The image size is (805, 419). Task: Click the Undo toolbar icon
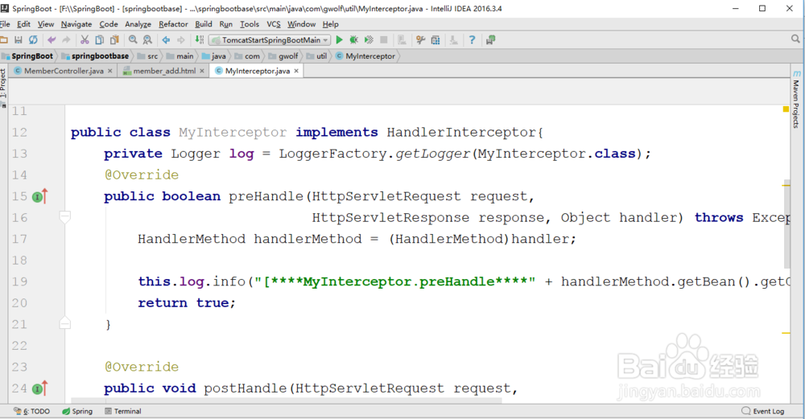pyautogui.click(x=52, y=40)
